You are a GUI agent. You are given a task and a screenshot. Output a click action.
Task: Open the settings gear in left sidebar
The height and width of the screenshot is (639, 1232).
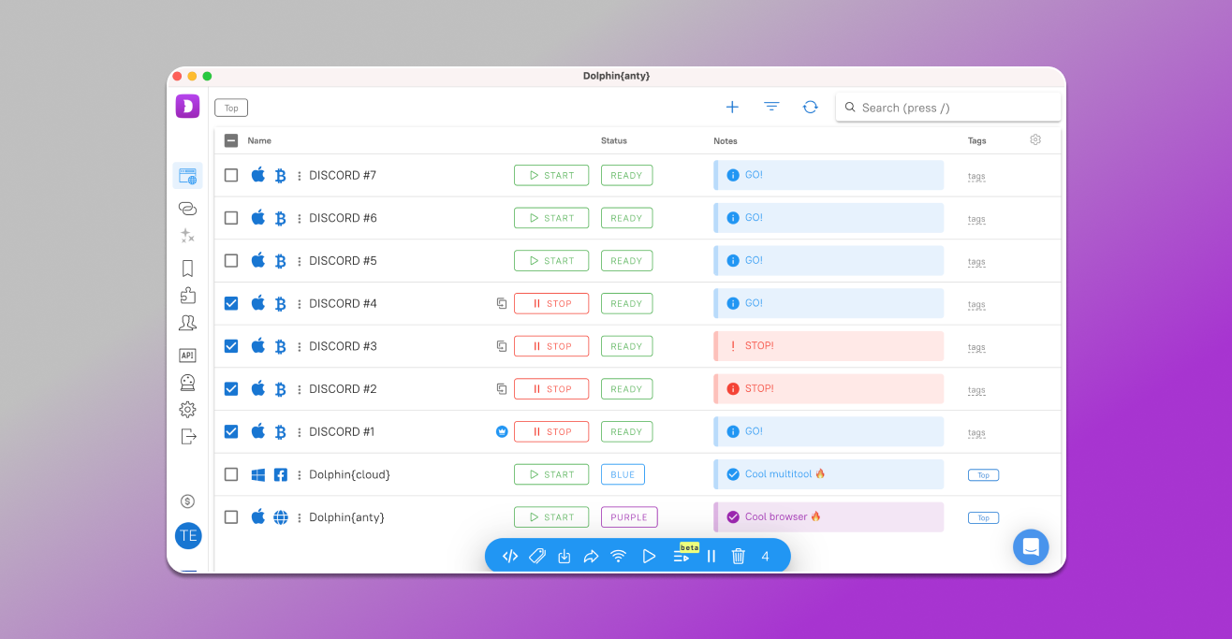[187, 410]
